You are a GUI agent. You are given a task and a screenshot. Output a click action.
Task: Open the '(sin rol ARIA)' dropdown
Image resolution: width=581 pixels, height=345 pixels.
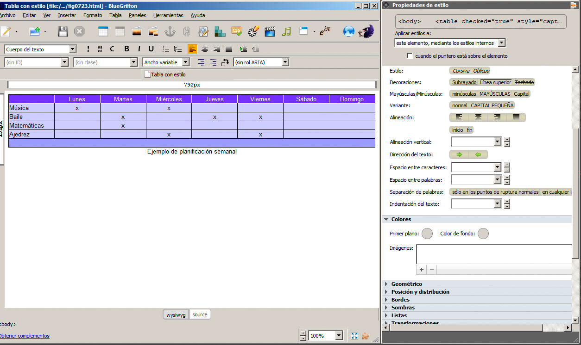[x=261, y=62]
